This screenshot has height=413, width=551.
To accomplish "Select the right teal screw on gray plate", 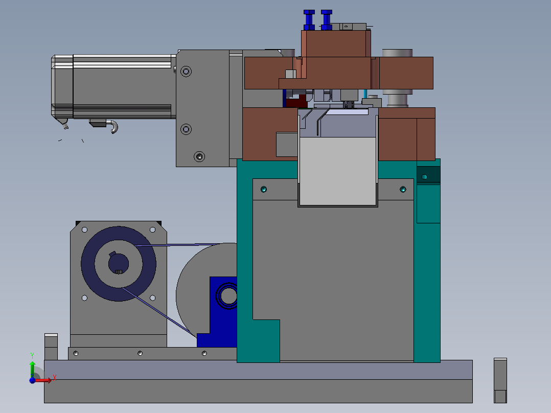I will point(403,190).
